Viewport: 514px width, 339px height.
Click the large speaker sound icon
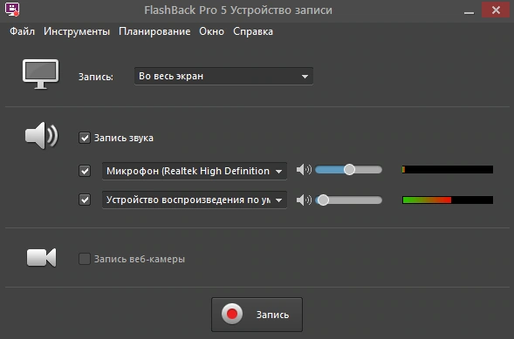point(41,135)
